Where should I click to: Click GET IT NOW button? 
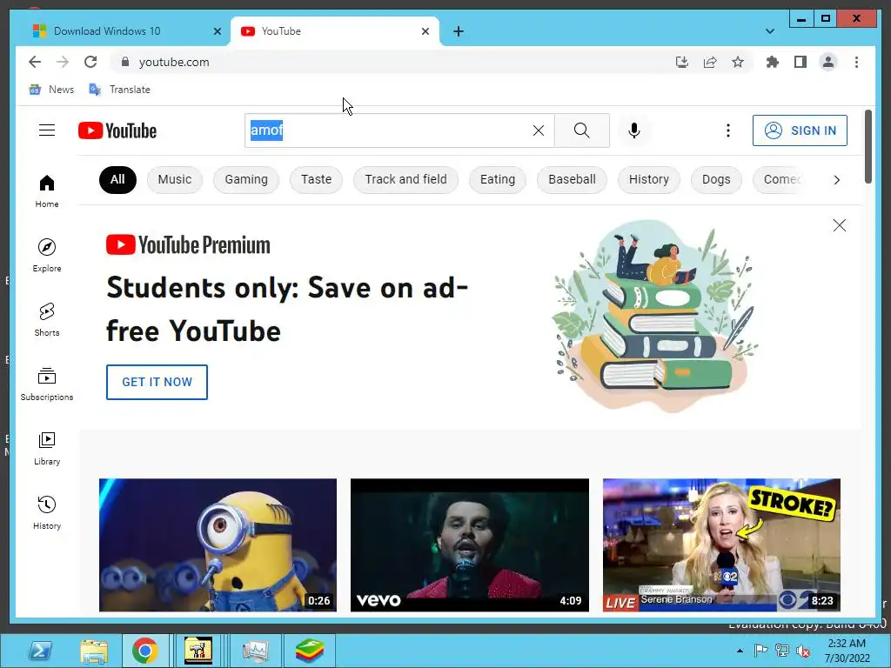point(157,383)
